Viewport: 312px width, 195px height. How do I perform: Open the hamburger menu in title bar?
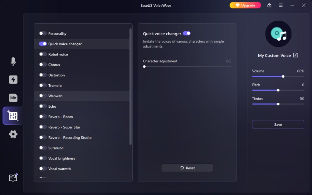tap(281, 5)
